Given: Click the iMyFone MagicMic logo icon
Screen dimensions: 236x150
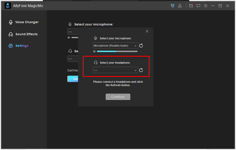Looking at the screenshot, I should 7,6.
